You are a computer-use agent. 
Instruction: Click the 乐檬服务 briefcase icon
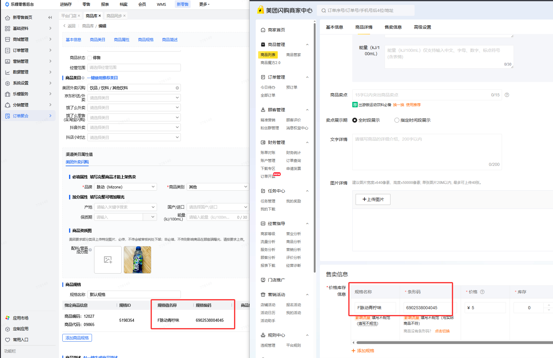8,94
